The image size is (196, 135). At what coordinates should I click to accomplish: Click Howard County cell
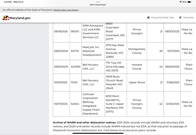tap(137, 67)
